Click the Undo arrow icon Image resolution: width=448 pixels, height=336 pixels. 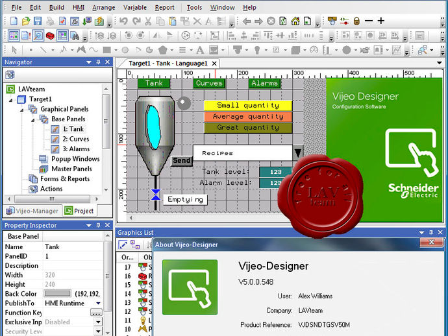123,21
